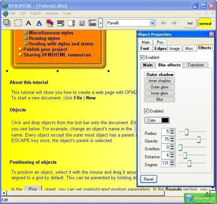Image resolution: width=217 pixels, height=204 pixels.
Task: Open the Tools menu
Action: pyautogui.click(x=67, y=13)
